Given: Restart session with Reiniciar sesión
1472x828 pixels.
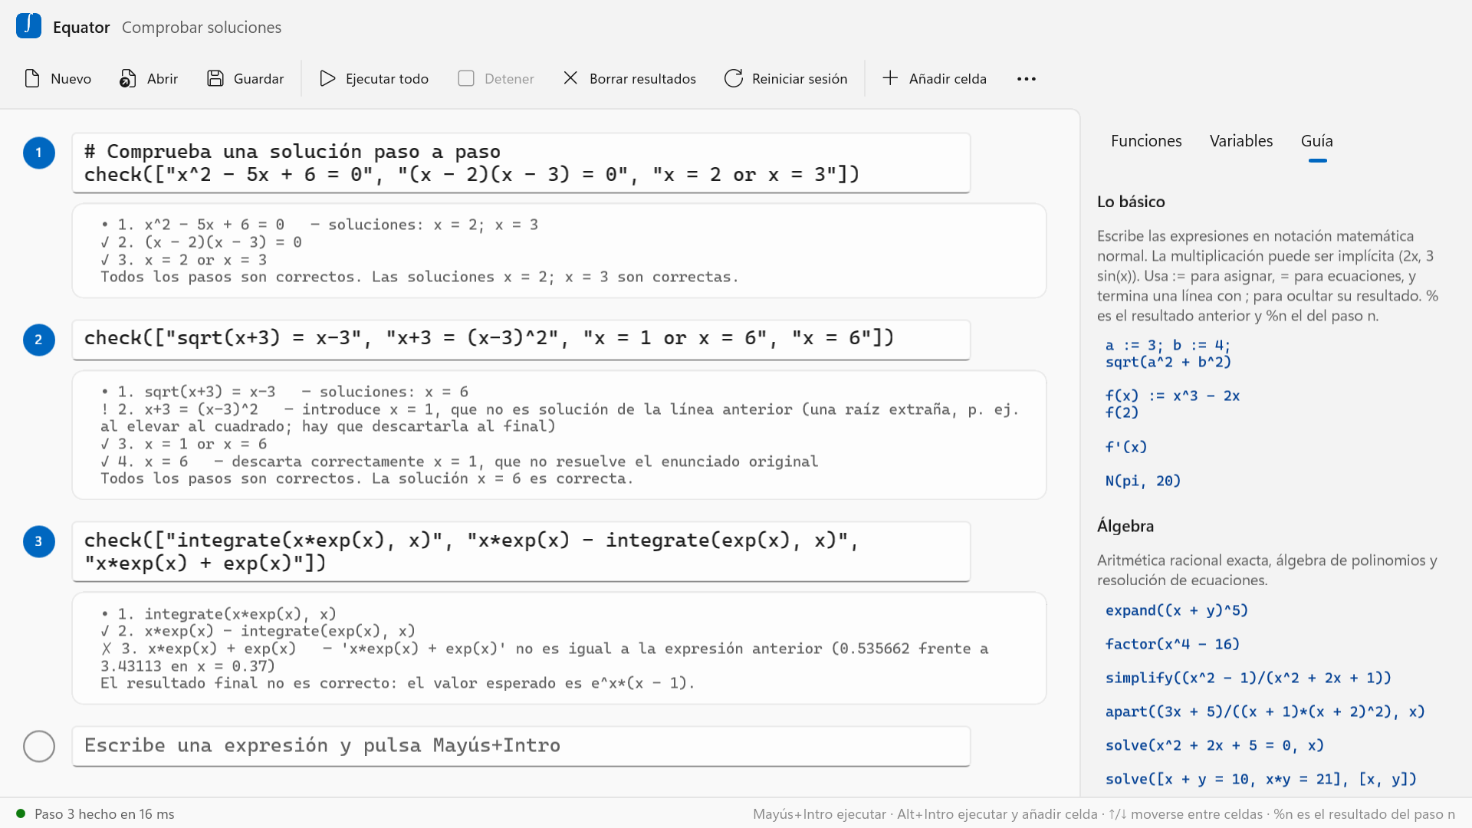Looking at the screenshot, I should click(x=786, y=78).
